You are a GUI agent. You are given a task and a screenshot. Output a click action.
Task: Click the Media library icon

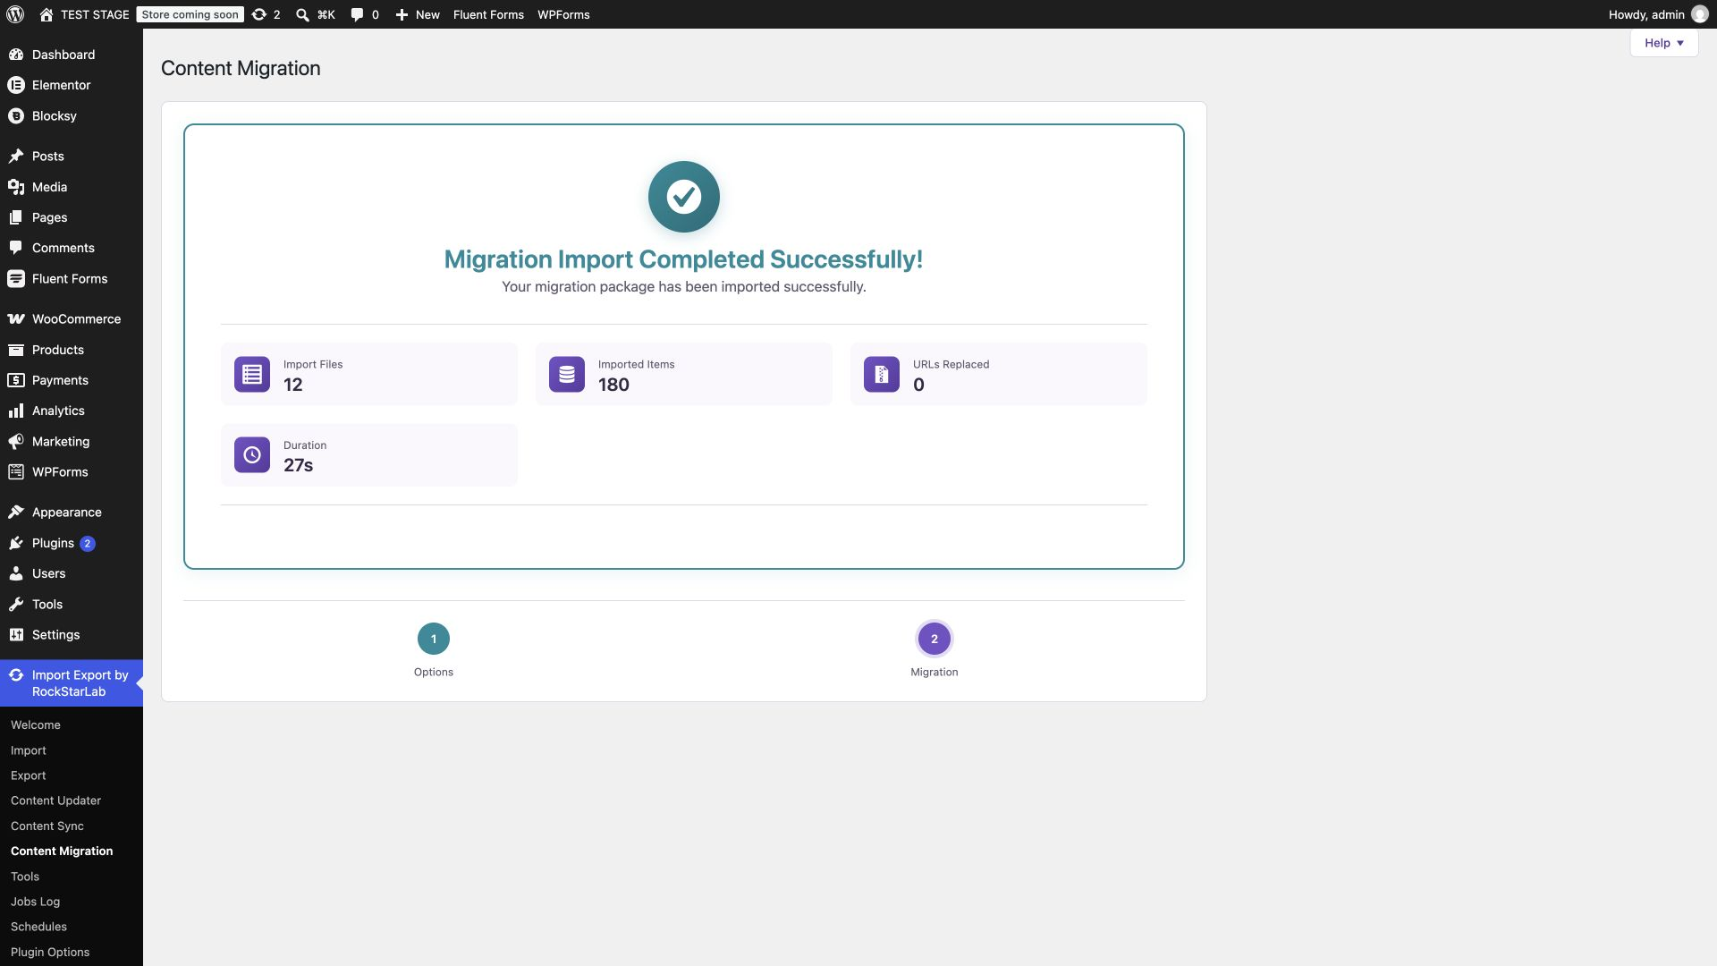coord(15,187)
